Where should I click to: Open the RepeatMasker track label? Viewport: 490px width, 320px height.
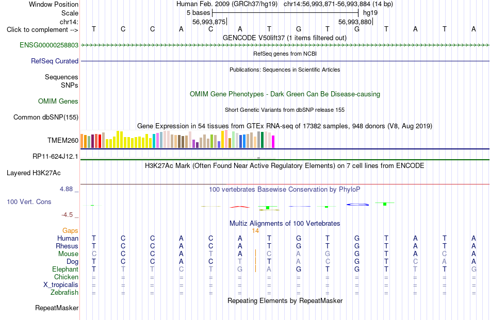57,308
